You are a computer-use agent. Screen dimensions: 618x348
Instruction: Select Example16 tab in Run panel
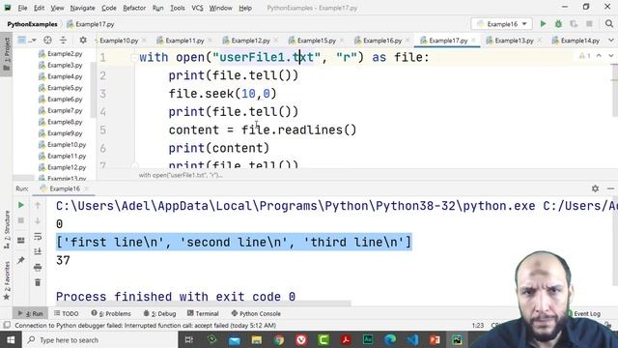click(65, 188)
